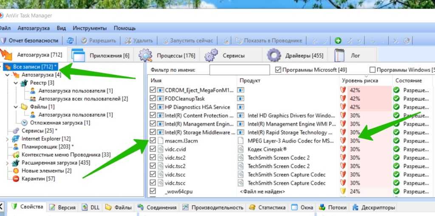Click the Отчет безопасности button
The image size is (435, 216).
(30, 40)
